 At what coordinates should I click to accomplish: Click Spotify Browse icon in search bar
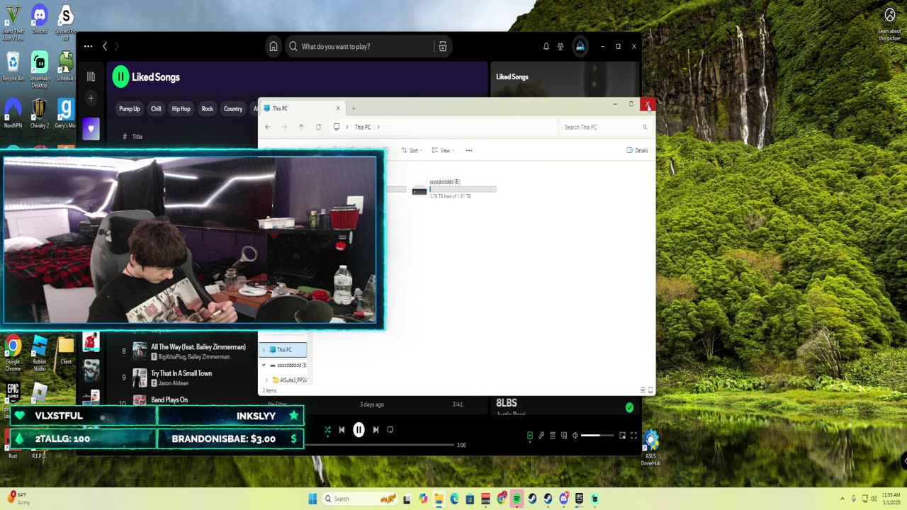tap(442, 47)
